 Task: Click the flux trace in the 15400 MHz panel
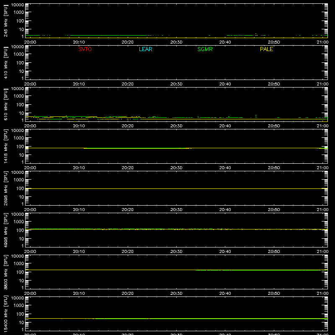176,319
